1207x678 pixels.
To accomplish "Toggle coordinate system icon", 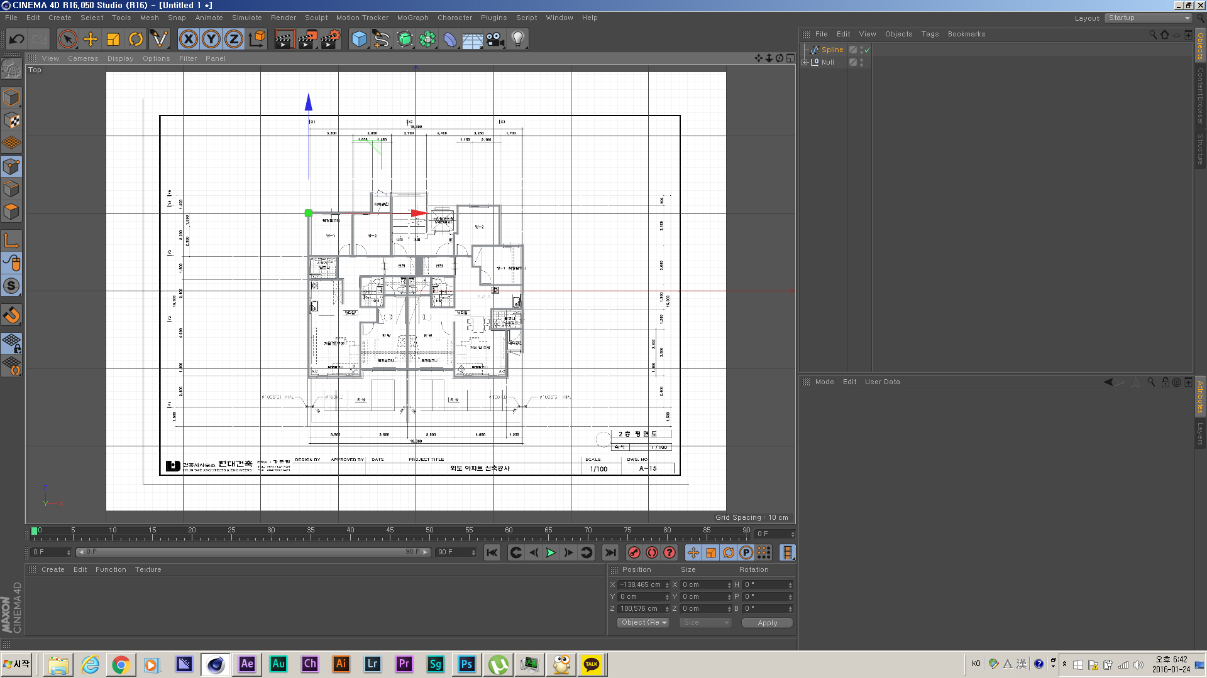I will (x=257, y=39).
